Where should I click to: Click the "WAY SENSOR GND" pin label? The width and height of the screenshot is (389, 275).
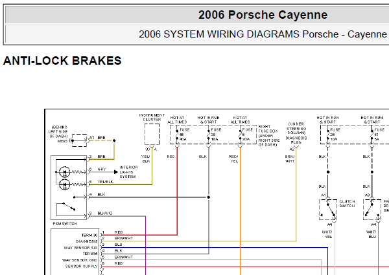click(80, 260)
